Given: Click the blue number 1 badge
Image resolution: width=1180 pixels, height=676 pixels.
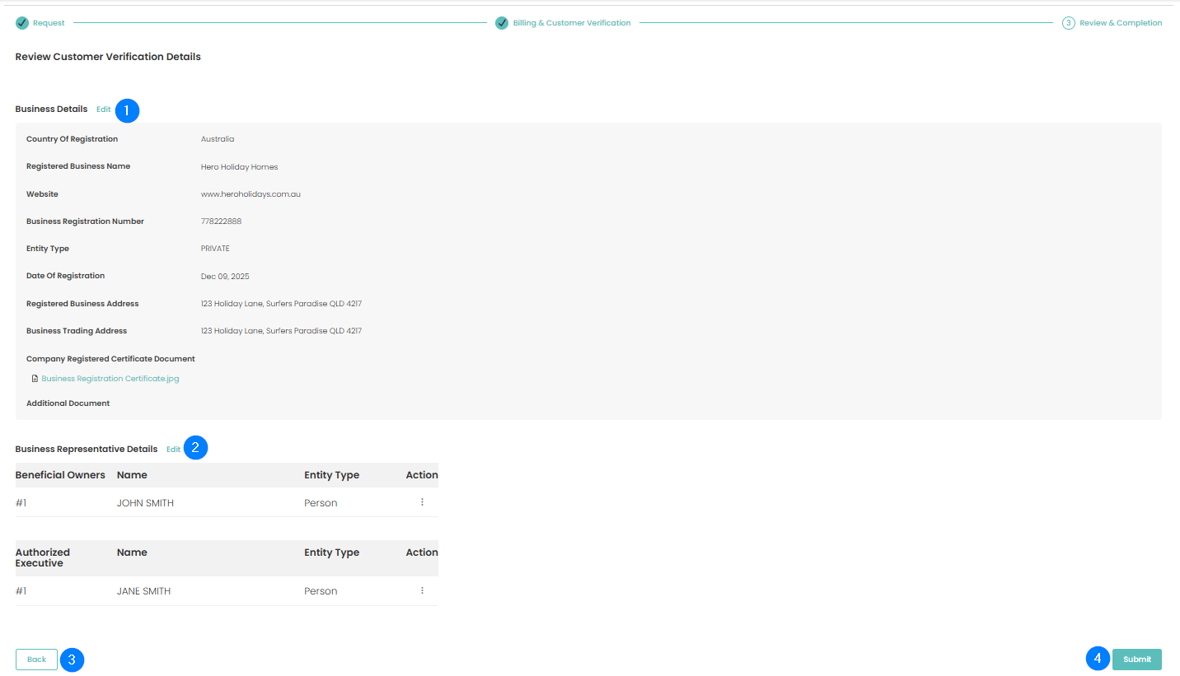Looking at the screenshot, I should [x=127, y=110].
